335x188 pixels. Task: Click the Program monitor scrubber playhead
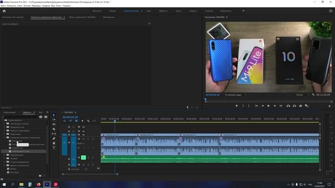tap(206, 99)
